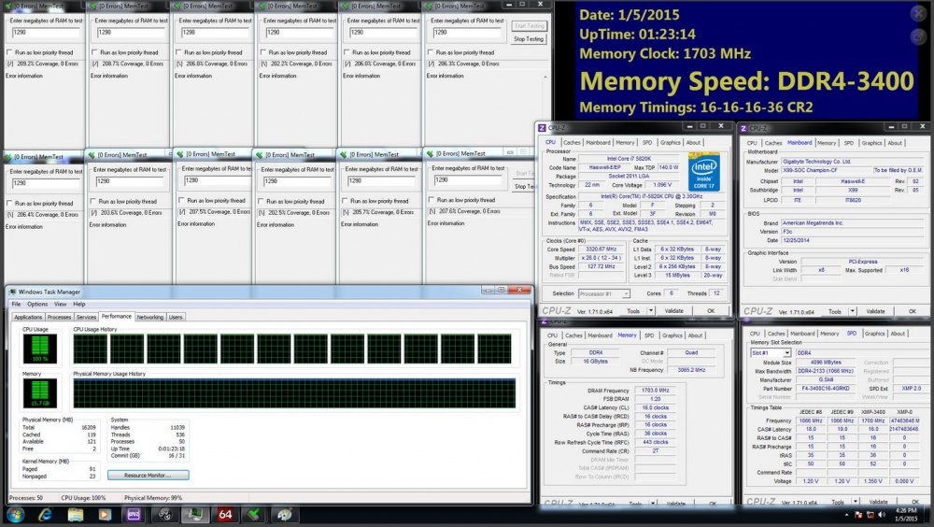Click the Memory 15.7 GB gauge
The image size is (934, 527).
click(40, 393)
